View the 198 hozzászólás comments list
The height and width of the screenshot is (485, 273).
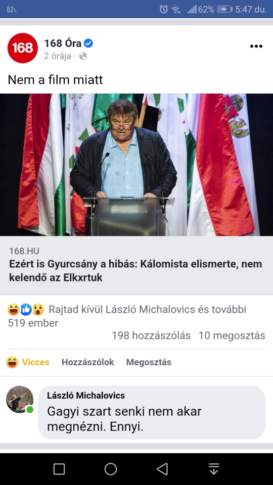151,335
